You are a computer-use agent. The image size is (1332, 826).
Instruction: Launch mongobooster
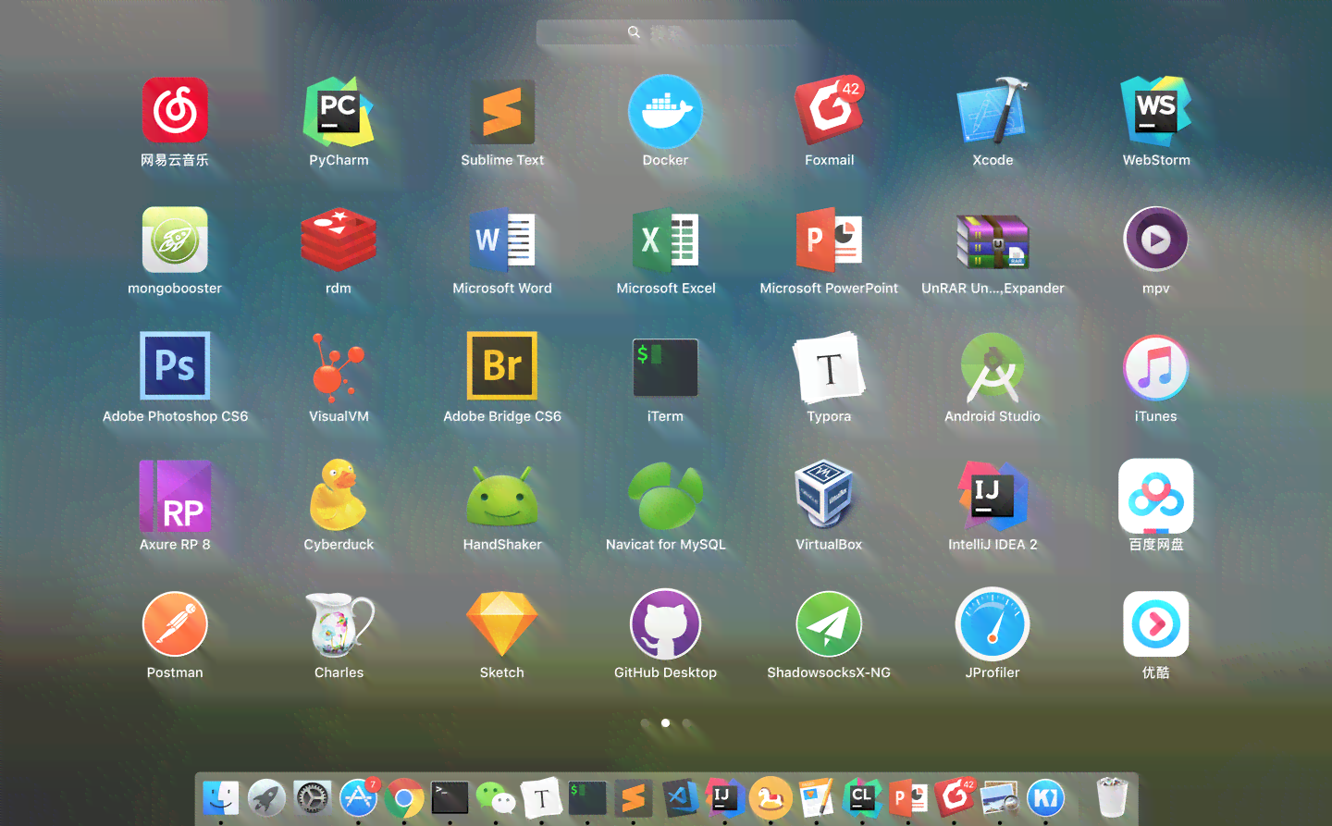tap(175, 240)
